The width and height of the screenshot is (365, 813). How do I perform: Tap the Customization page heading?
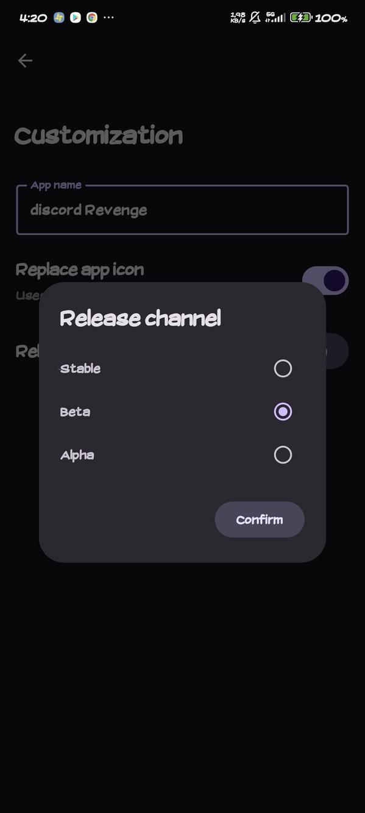[x=99, y=135]
